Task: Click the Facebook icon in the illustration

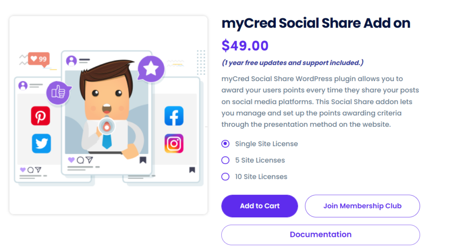Action: point(174,116)
